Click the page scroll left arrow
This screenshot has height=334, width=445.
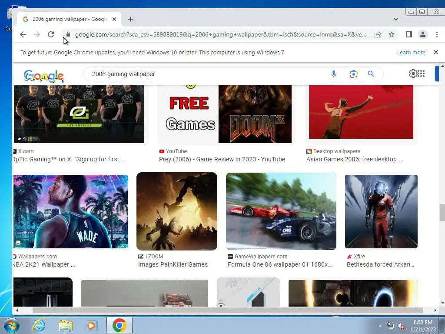pos(17,311)
